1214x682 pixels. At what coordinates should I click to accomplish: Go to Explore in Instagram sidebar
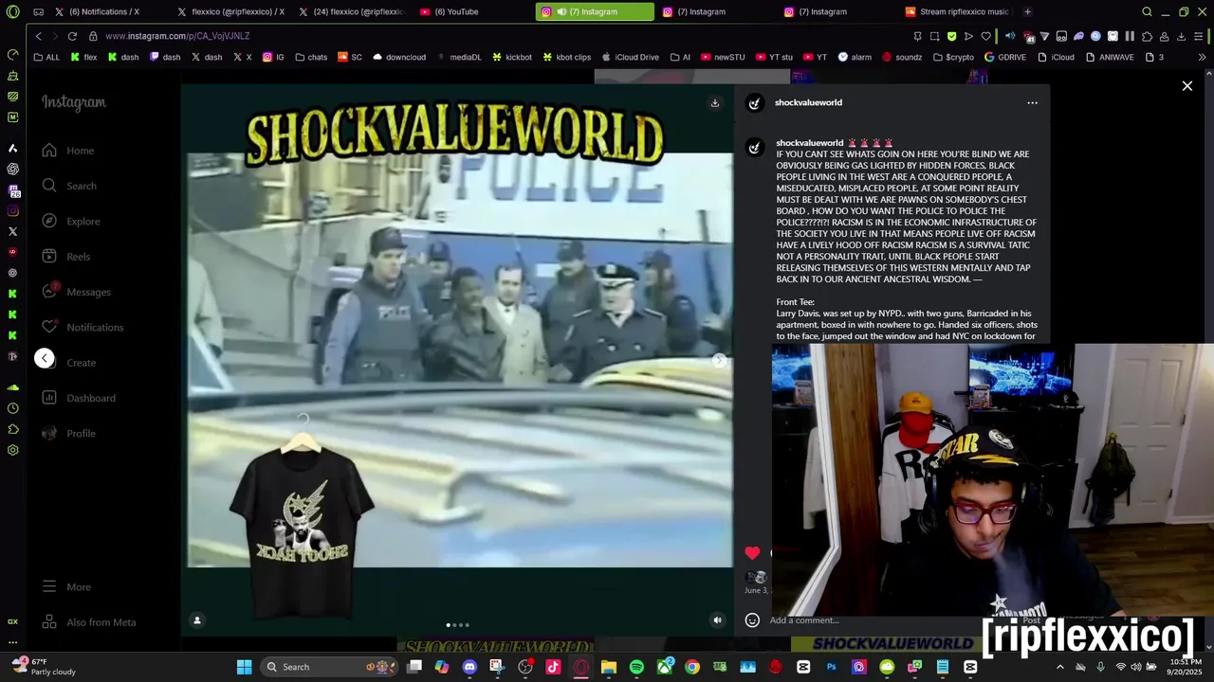click(x=71, y=221)
